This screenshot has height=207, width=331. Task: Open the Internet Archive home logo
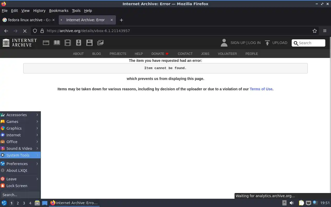(20, 43)
